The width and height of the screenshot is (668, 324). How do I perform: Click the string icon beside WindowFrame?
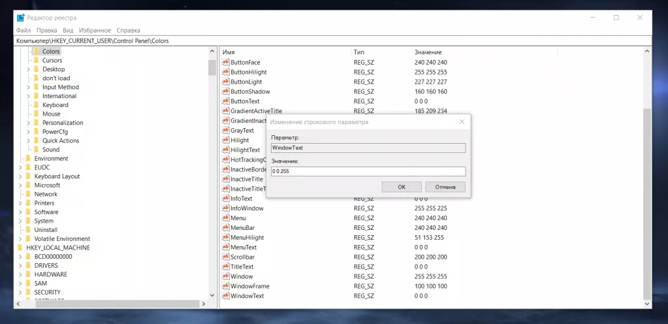(x=225, y=286)
